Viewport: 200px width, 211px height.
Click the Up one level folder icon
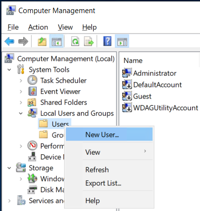(x=42, y=41)
